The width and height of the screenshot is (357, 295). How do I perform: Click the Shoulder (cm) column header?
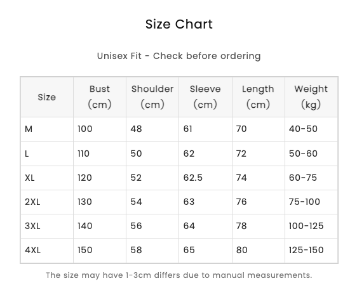[x=152, y=97]
